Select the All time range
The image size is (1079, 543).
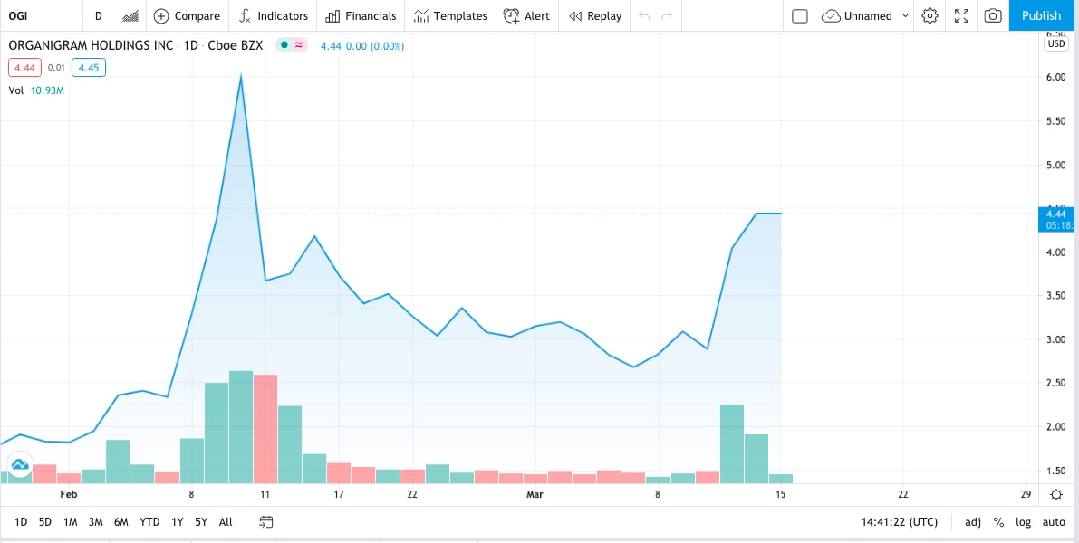(226, 521)
